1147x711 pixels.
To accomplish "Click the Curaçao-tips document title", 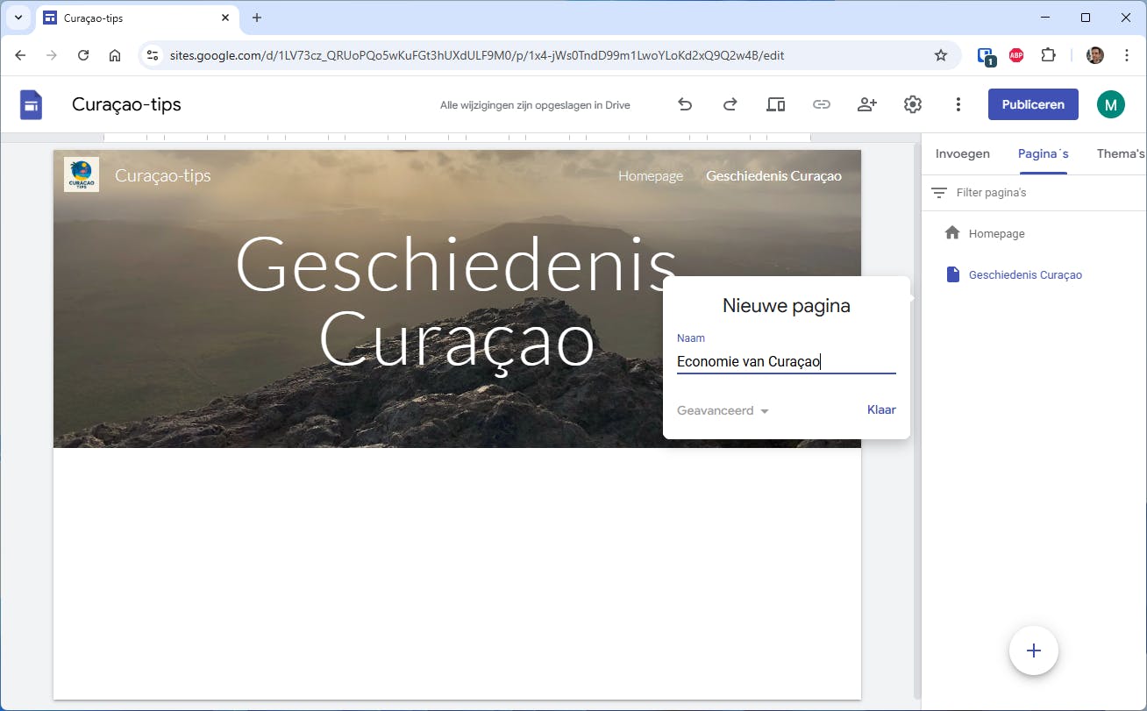I will [126, 104].
